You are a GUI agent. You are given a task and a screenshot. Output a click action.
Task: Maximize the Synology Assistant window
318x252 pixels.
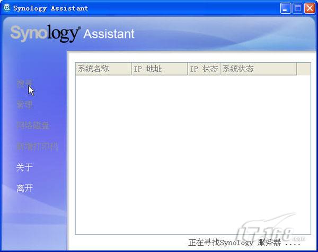[297, 8]
